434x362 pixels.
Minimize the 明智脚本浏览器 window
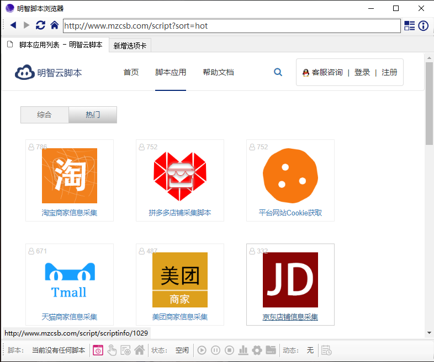(371, 8)
